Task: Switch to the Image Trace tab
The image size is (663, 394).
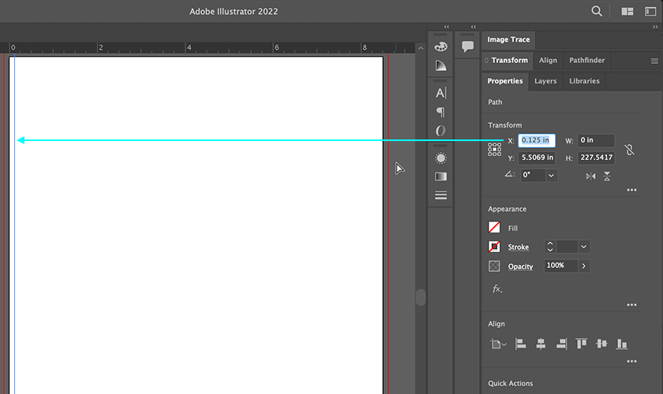Action: point(508,39)
